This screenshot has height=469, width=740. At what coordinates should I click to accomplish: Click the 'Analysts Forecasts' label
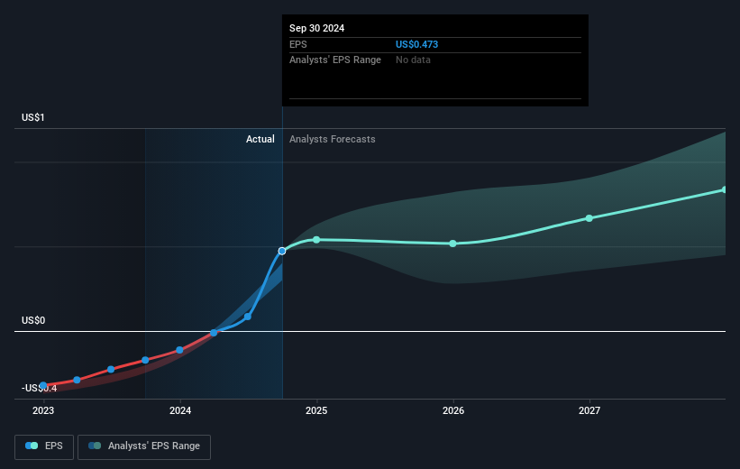pos(333,139)
